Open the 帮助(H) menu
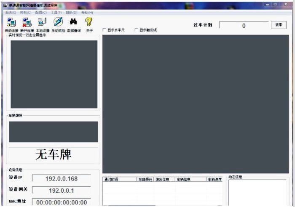The image size is (295, 207). coord(87,13)
